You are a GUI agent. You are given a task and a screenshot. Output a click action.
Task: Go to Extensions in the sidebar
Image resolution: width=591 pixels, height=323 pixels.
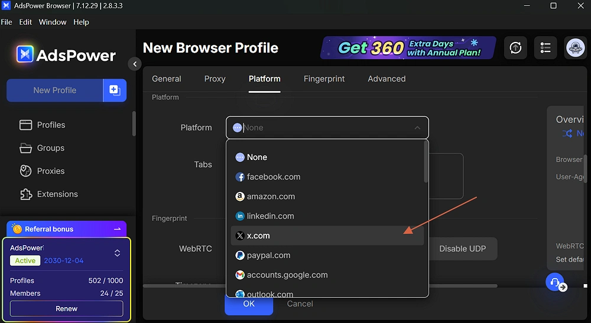pyautogui.click(x=57, y=194)
